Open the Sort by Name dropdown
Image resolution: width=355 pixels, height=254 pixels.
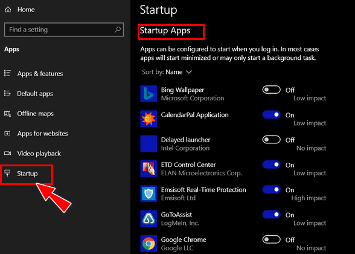click(167, 72)
